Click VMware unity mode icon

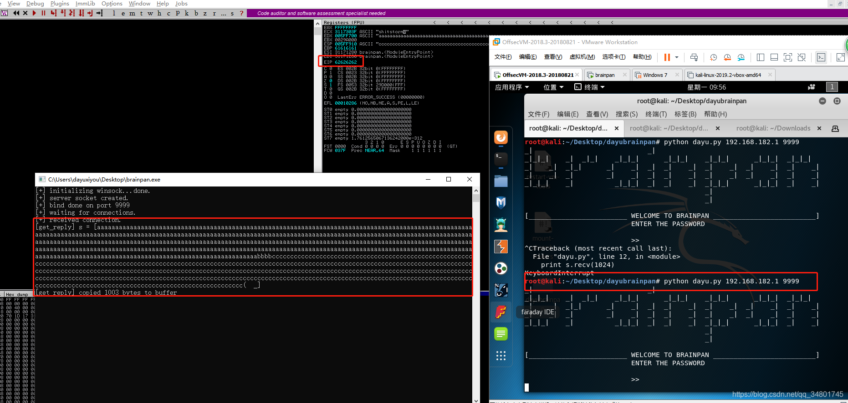click(802, 57)
